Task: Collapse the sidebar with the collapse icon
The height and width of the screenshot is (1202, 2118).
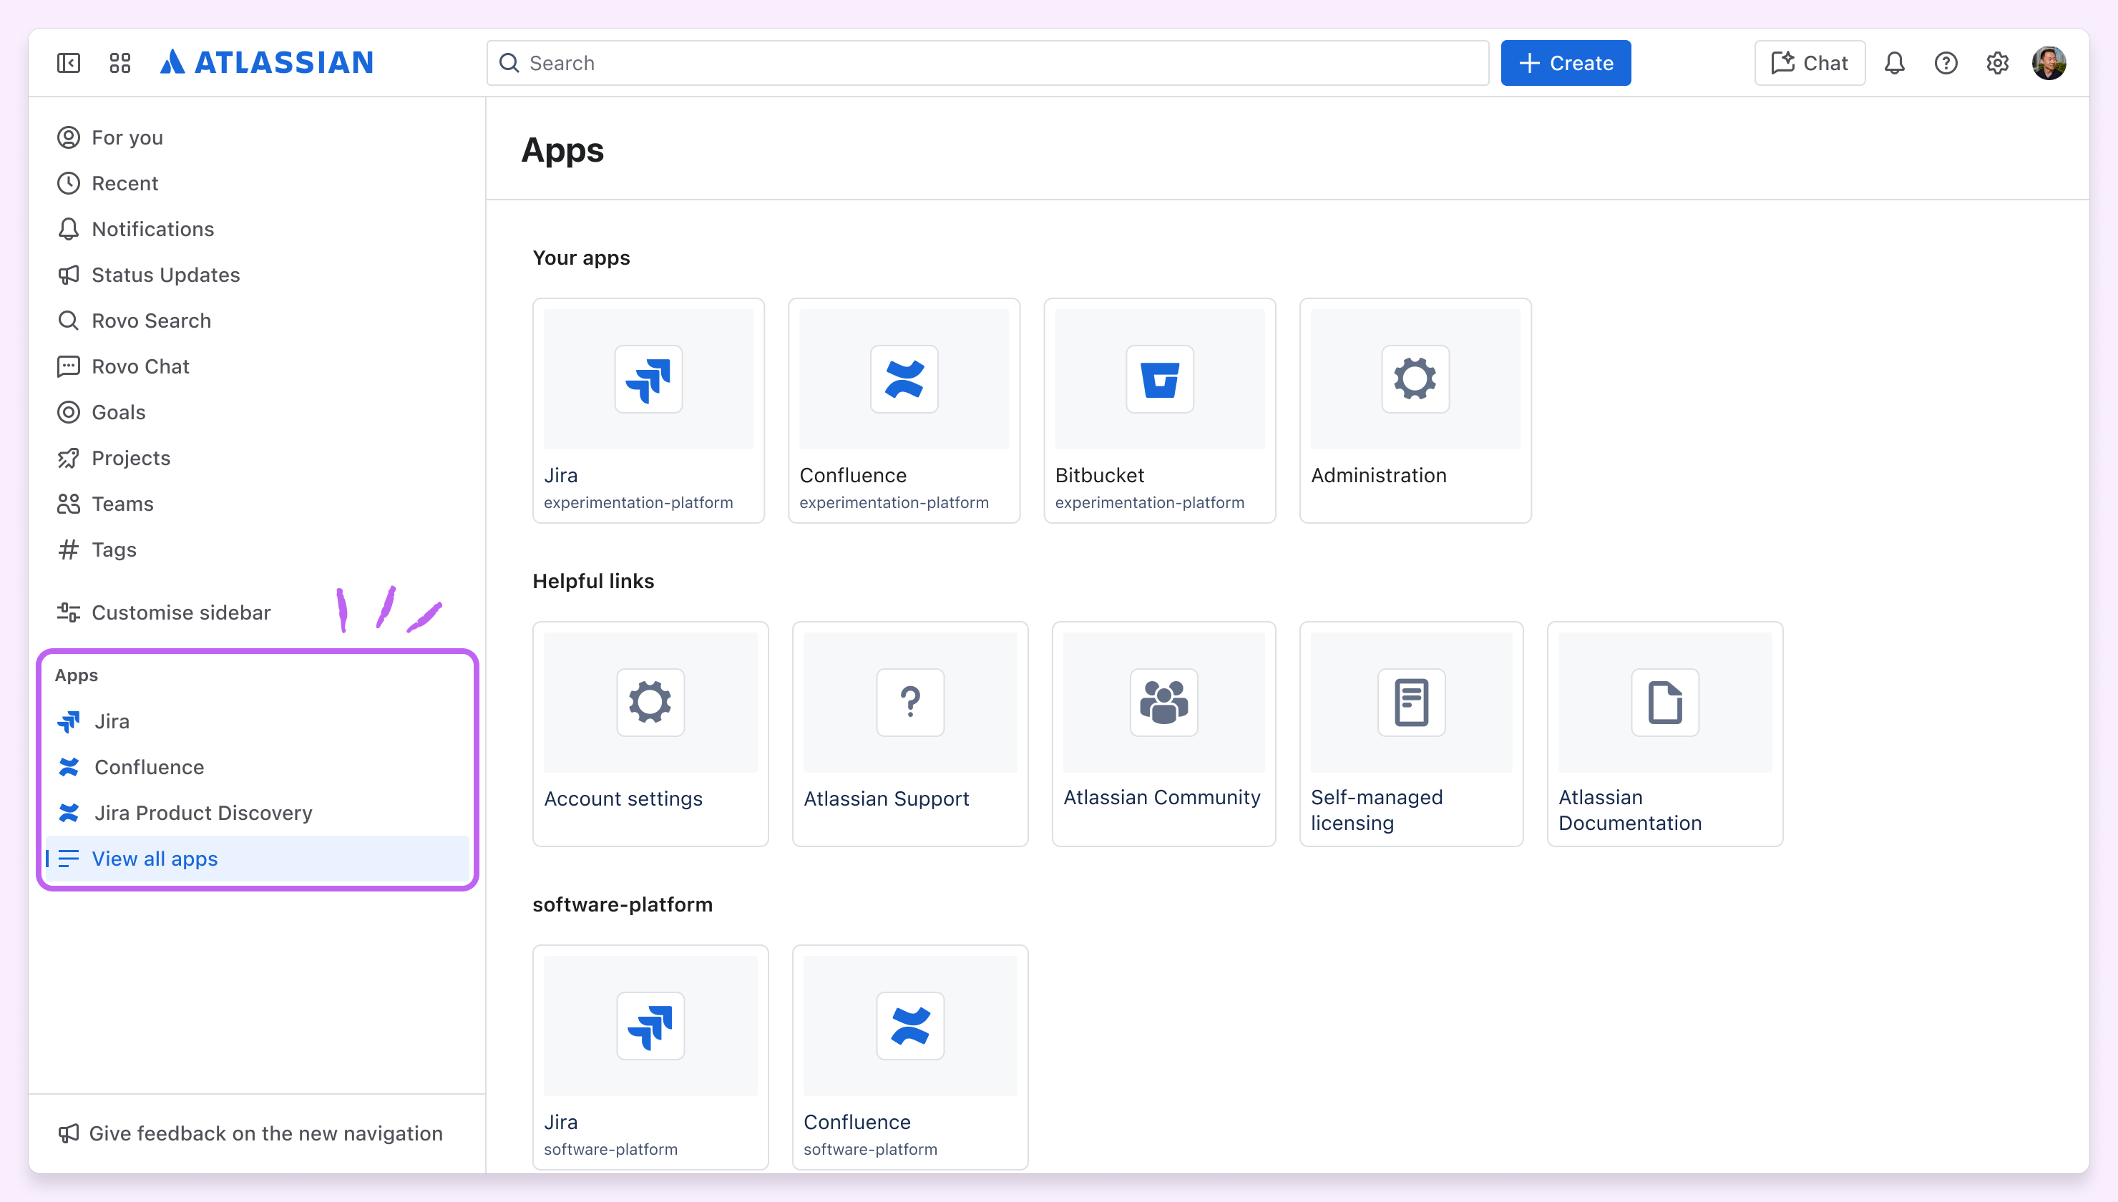Action: click(x=68, y=63)
